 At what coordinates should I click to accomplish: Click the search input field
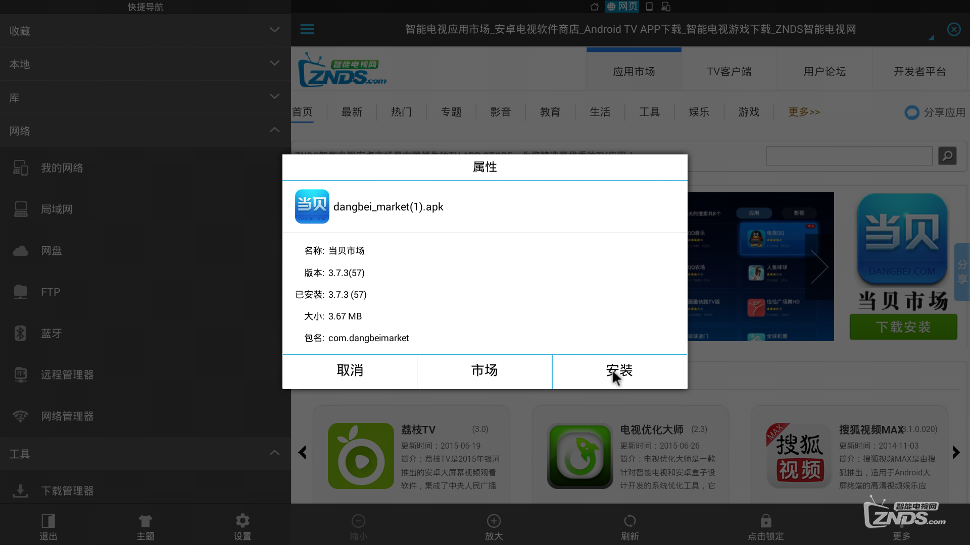pyautogui.click(x=849, y=156)
